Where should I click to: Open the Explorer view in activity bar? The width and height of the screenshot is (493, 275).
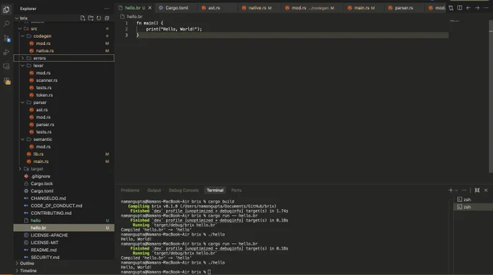pos(7,9)
